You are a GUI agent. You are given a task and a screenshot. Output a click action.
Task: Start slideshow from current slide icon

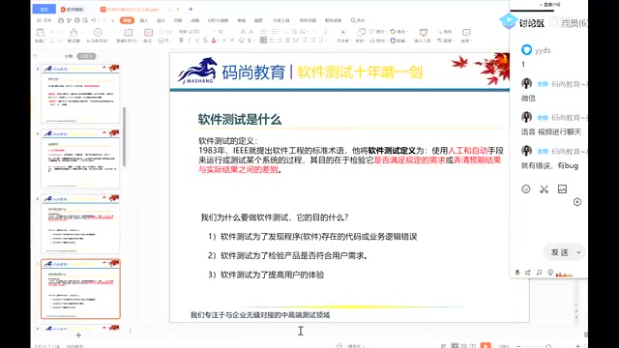(x=98, y=32)
